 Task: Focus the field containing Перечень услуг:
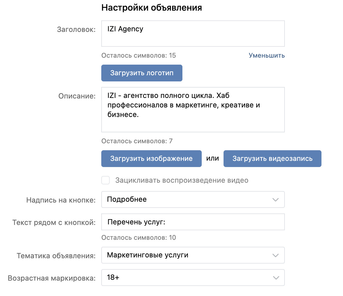pyautogui.click(x=193, y=222)
